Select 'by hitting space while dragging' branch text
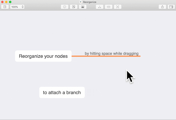The width and height of the screenshot is (176, 120). coord(112,53)
